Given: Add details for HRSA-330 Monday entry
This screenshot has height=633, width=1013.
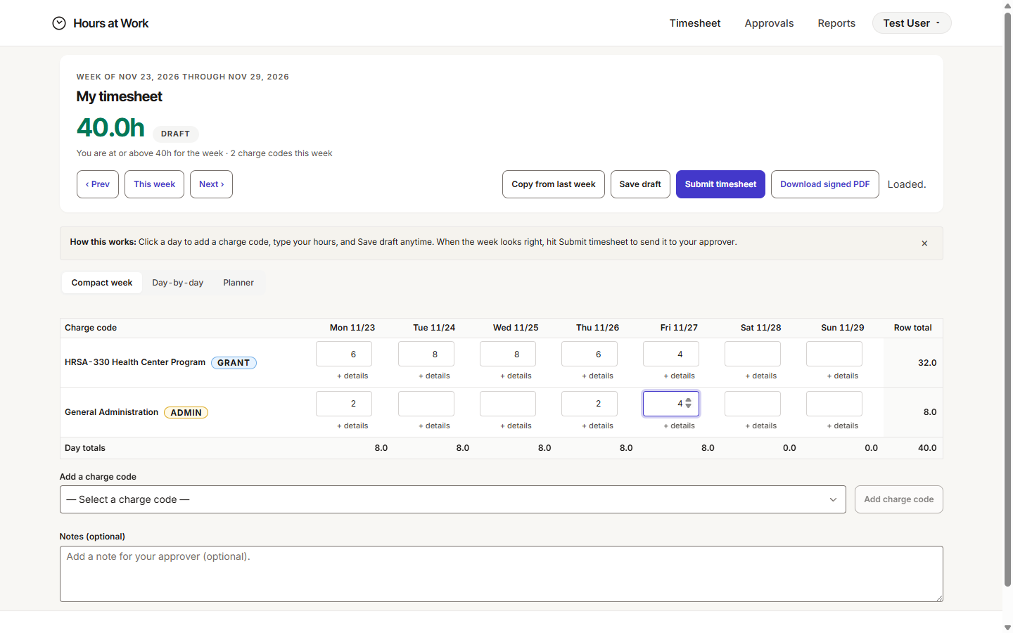Looking at the screenshot, I should [352, 376].
